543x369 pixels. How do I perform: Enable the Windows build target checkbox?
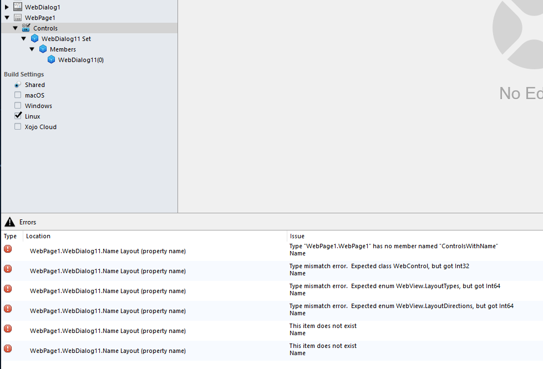(x=18, y=105)
